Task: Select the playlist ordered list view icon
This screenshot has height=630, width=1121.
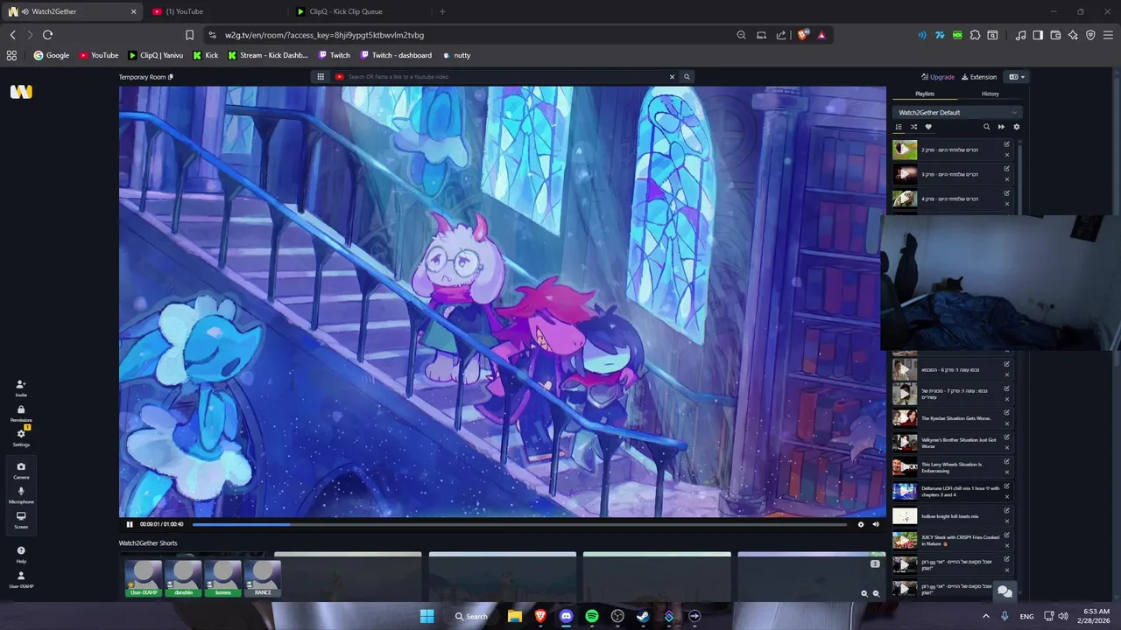Action: 899,127
